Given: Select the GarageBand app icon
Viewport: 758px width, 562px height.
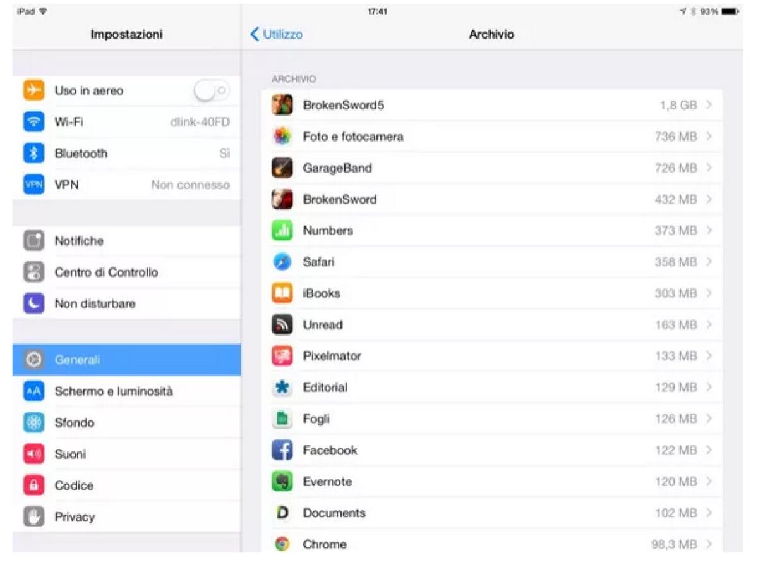Looking at the screenshot, I should [x=282, y=168].
